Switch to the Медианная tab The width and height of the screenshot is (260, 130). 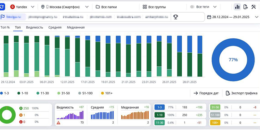(x=76, y=27)
